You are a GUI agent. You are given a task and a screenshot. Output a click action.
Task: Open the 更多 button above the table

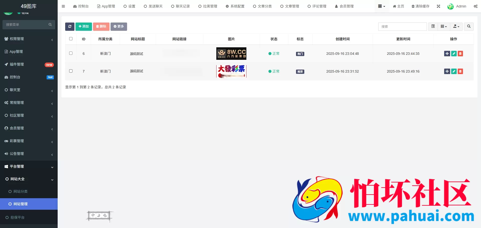tap(119, 27)
